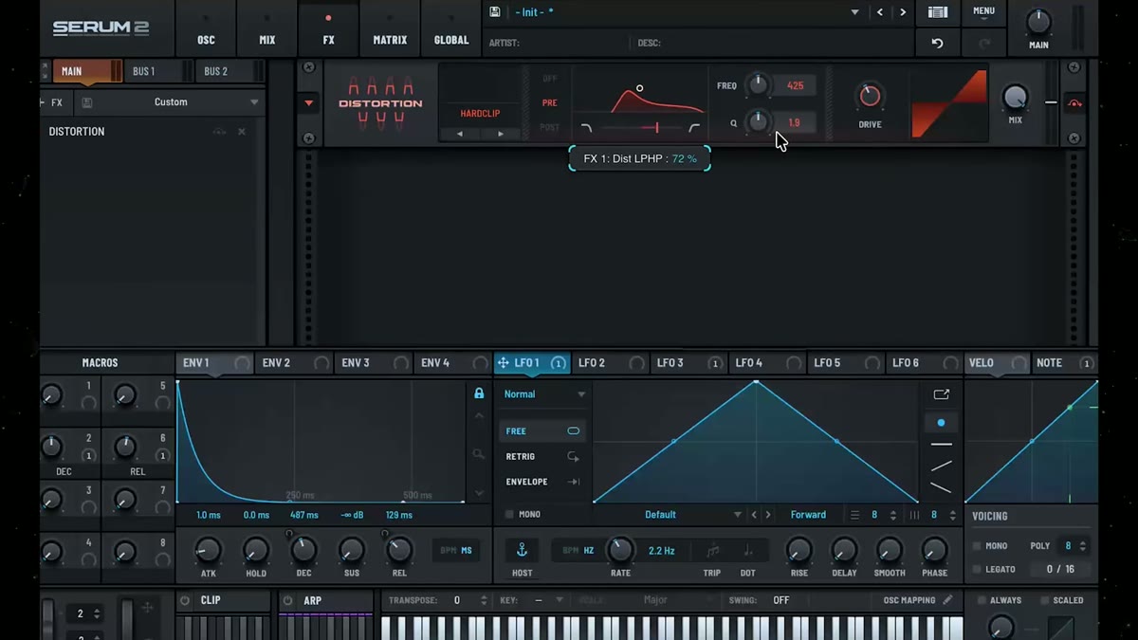Save the Custom FX chain preset
The width and height of the screenshot is (1138, 640).
click(87, 102)
